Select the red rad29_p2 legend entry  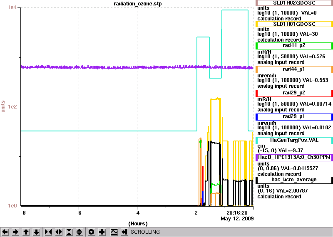pos(294,93)
